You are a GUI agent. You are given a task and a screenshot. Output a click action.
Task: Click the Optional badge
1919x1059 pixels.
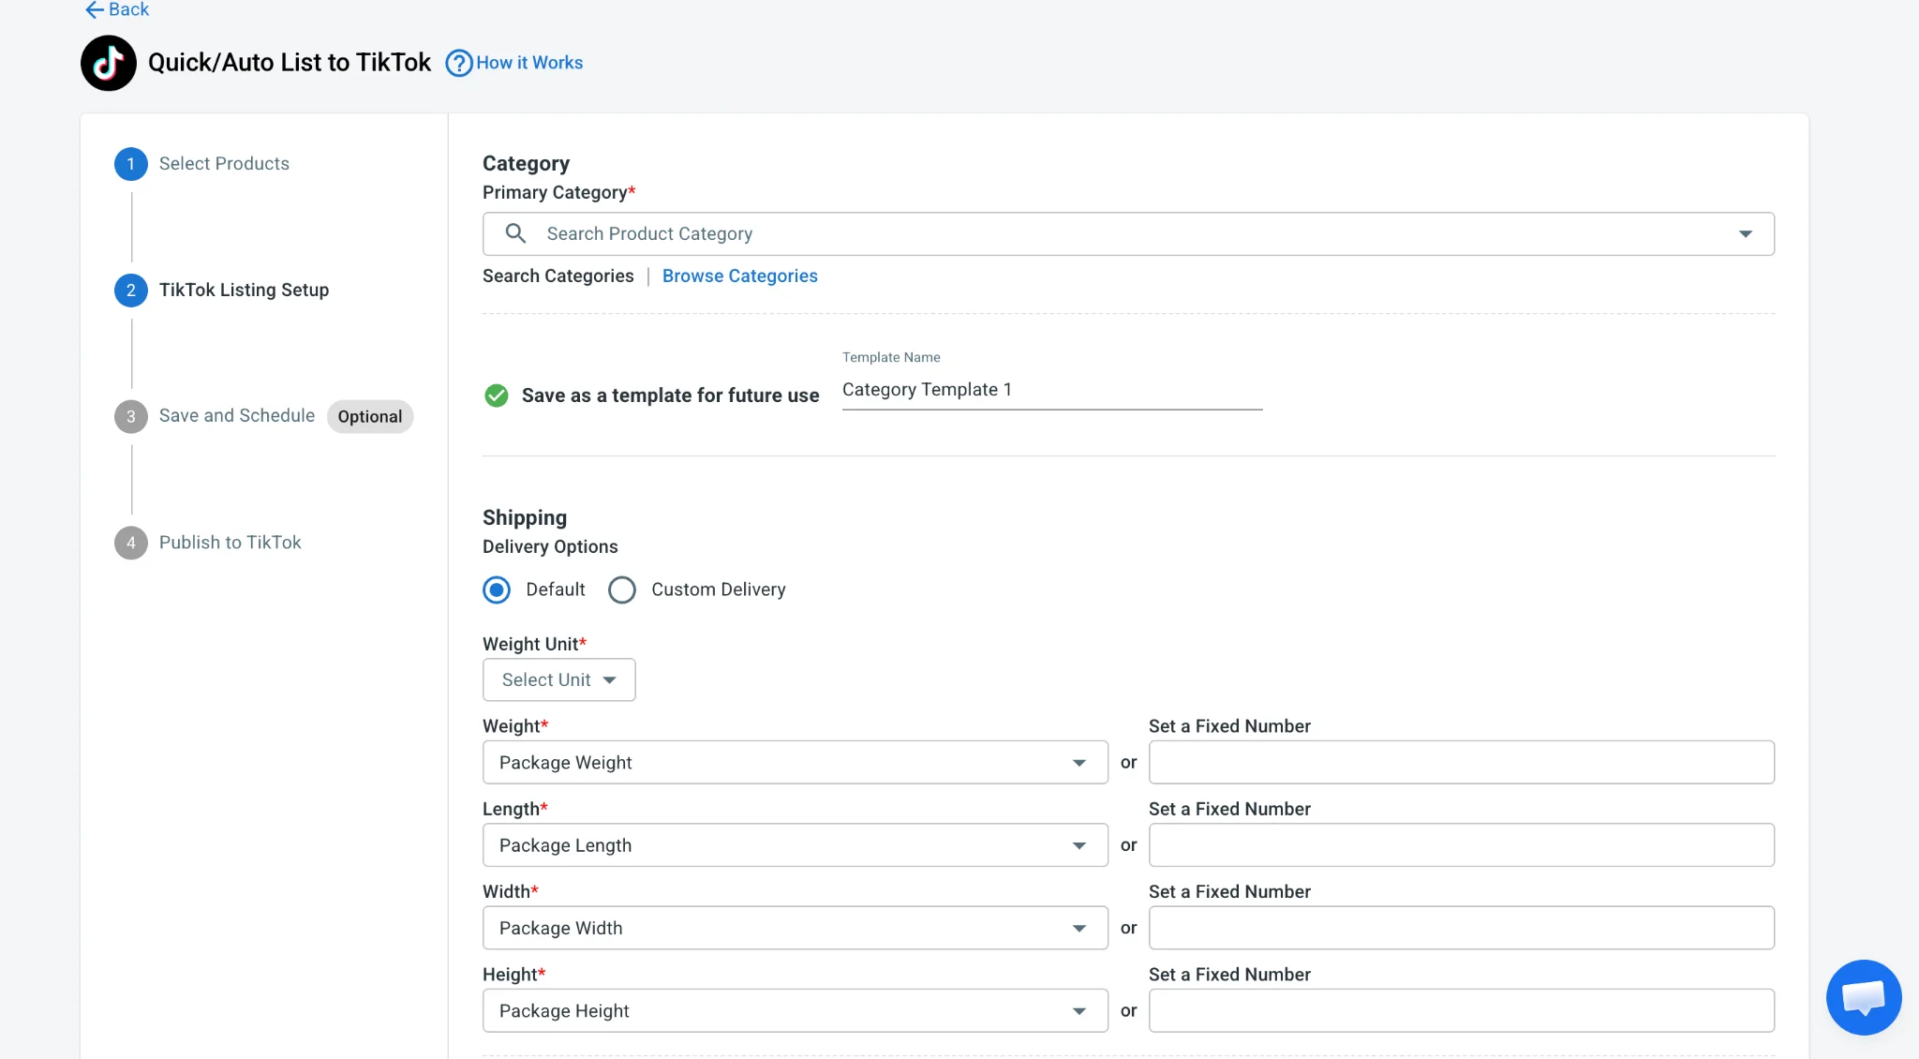[x=370, y=416]
